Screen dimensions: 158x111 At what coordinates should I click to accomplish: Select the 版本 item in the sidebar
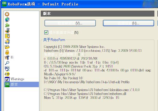(22, 84)
